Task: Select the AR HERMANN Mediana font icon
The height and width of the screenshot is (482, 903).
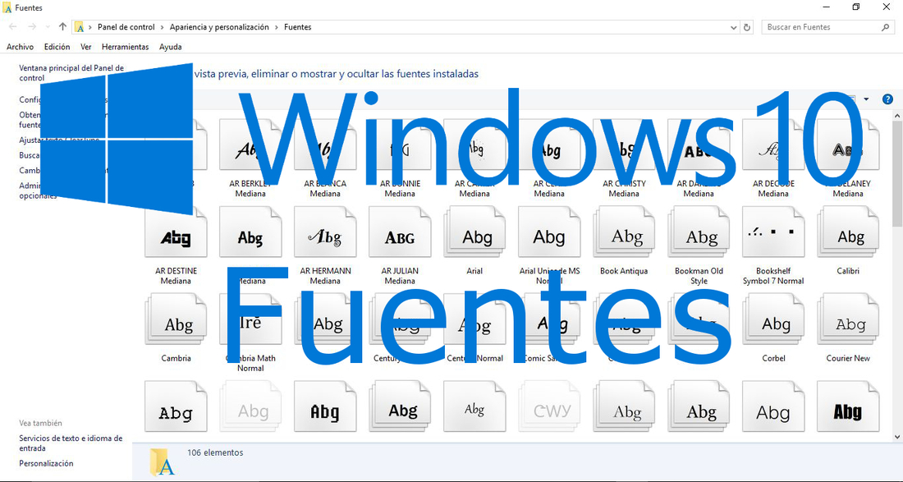Action: point(325,232)
